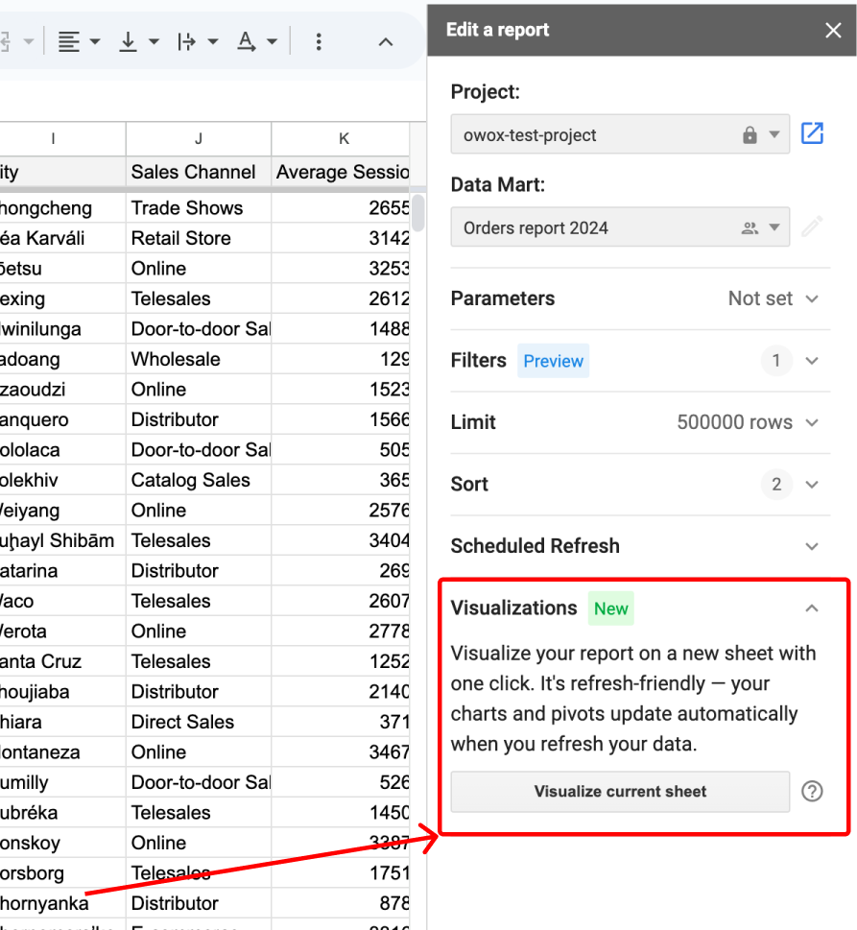The height and width of the screenshot is (930, 857).
Task: Select column J header
Action: click(199, 139)
